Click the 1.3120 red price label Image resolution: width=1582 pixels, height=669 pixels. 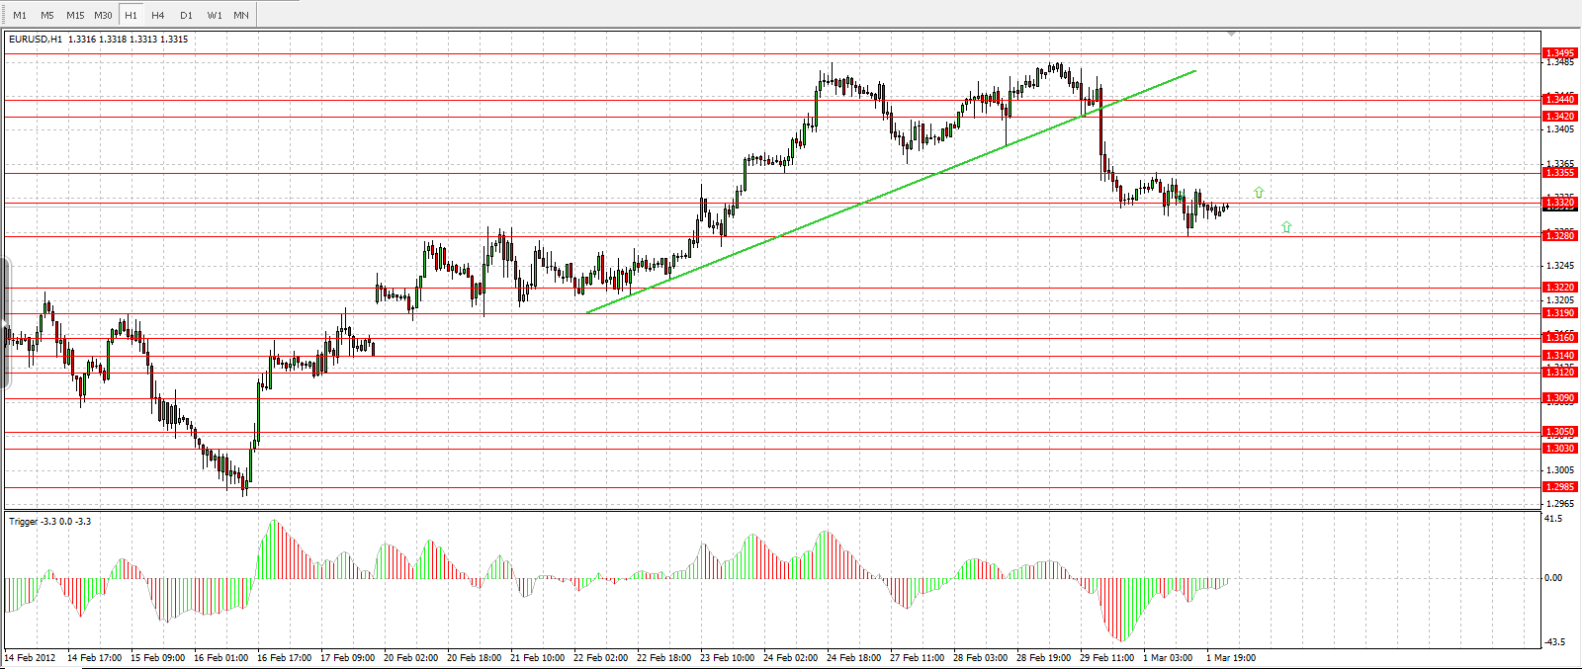(1560, 372)
